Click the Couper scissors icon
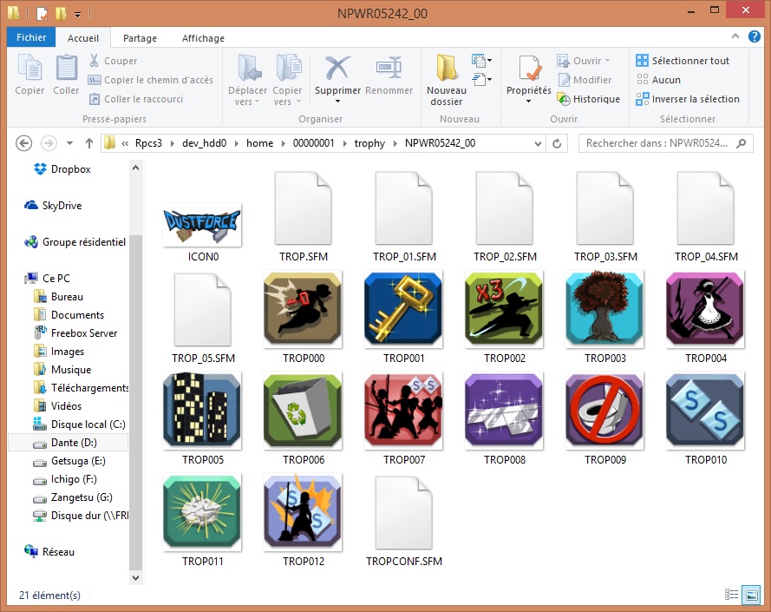The width and height of the screenshot is (771, 612). 94,61
